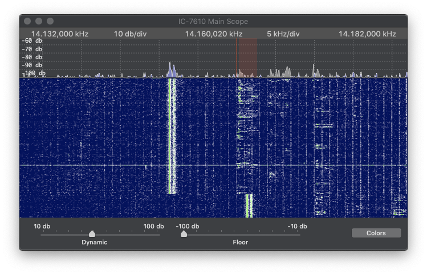Screen dimensions: 427x274
Task: Click the 10 db/div scale label
Action: click(x=130, y=34)
